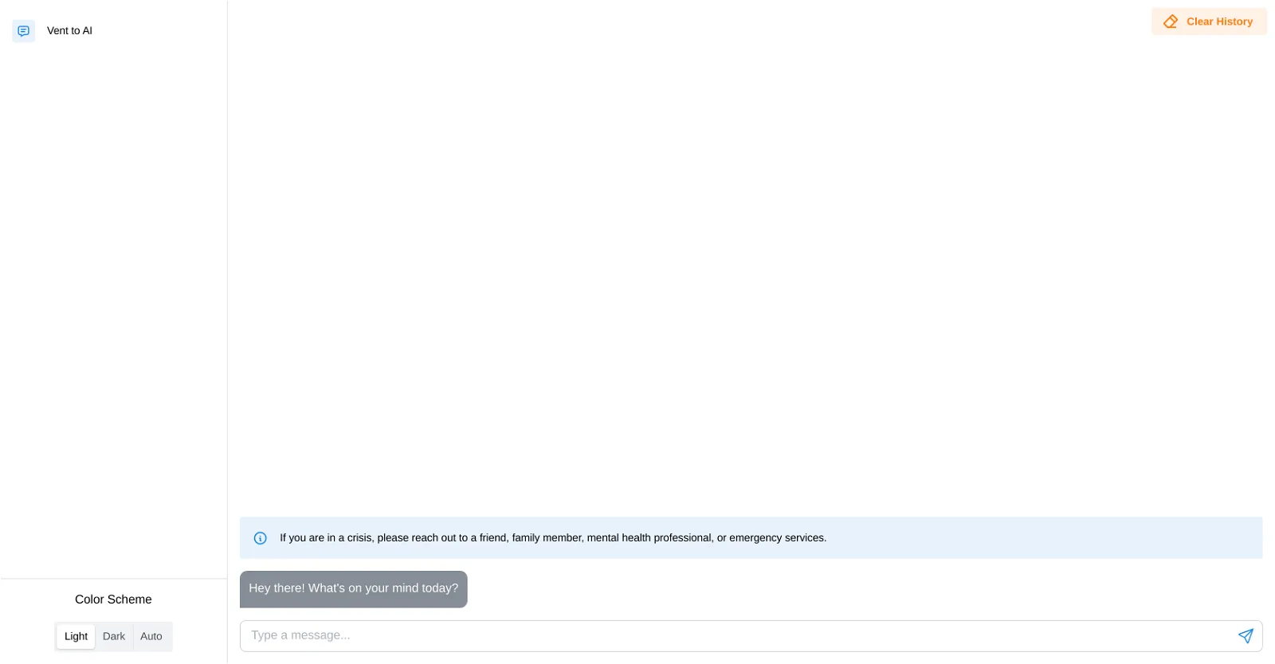Viewport: 1275px width, 664px height.
Task: Click the greeting message bubble
Action: pyautogui.click(x=353, y=589)
